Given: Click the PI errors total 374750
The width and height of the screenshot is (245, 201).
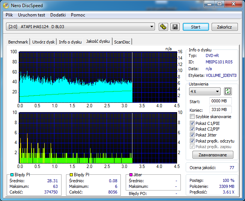Looking at the screenshot, I should pyautogui.click(x=51, y=192).
